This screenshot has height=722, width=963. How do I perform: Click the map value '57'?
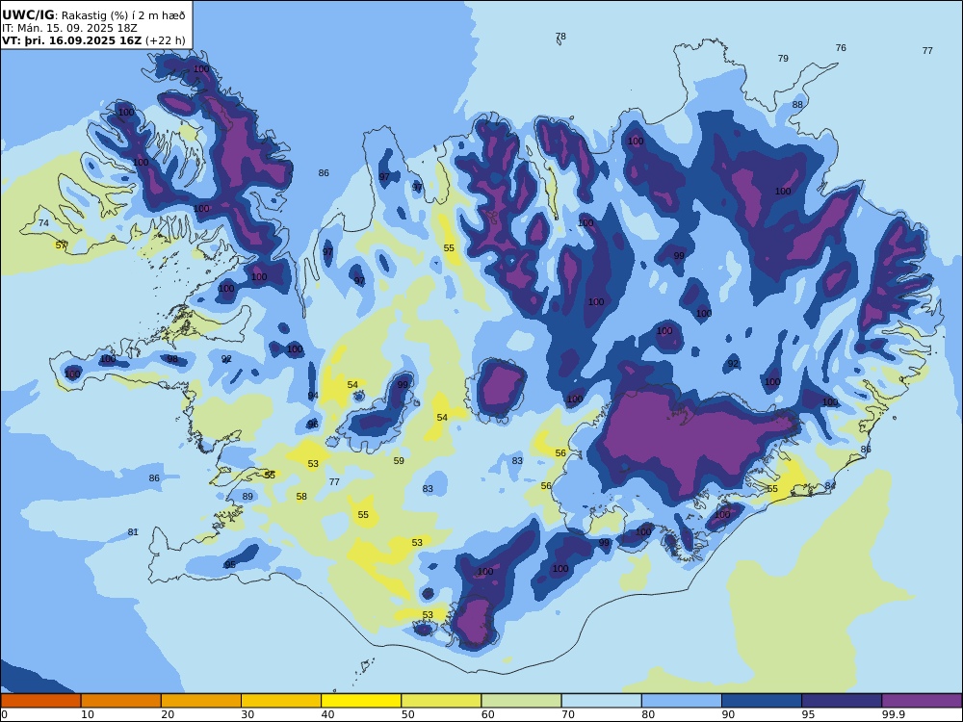[61, 245]
